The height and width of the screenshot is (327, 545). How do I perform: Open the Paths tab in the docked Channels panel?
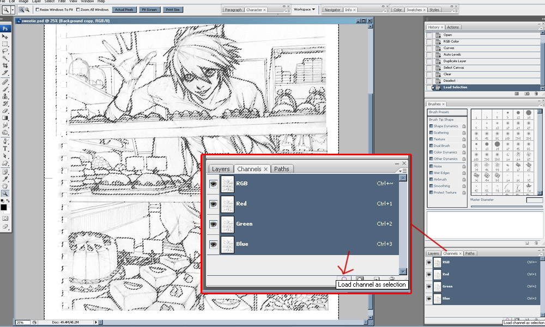(470, 253)
